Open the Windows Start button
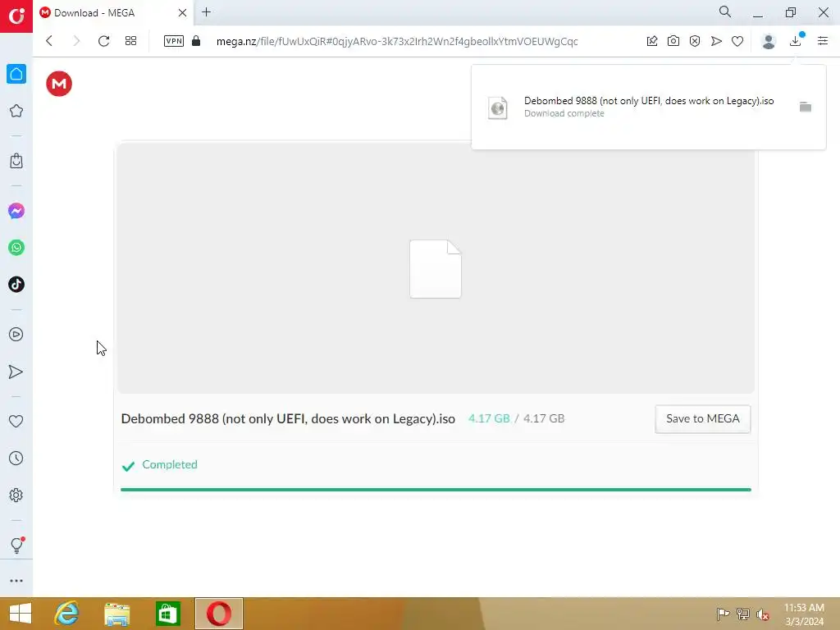 pos(21,614)
